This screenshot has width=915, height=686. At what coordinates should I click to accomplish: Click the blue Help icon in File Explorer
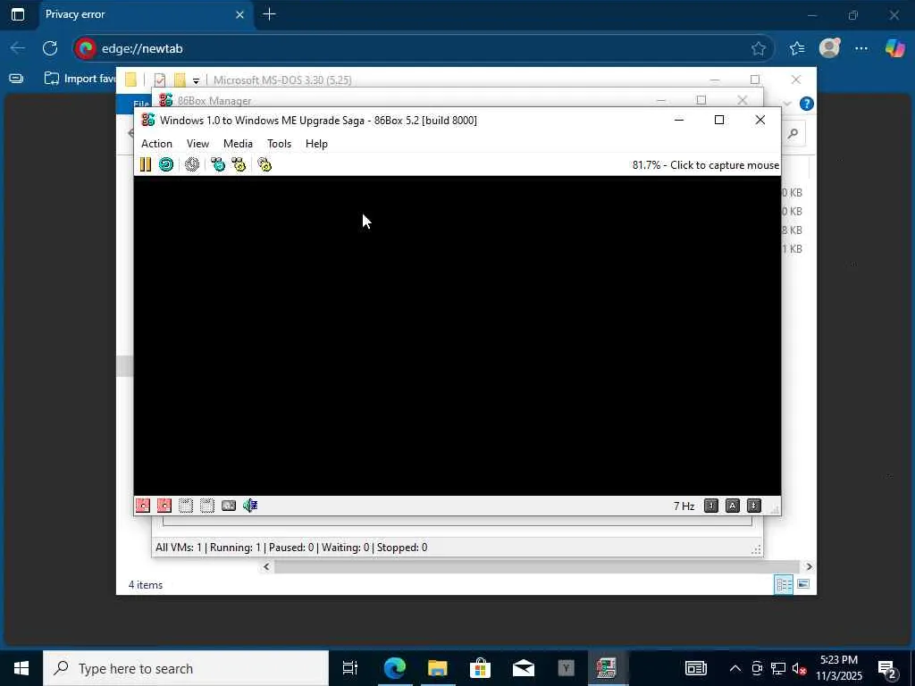[x=807, y=104]
